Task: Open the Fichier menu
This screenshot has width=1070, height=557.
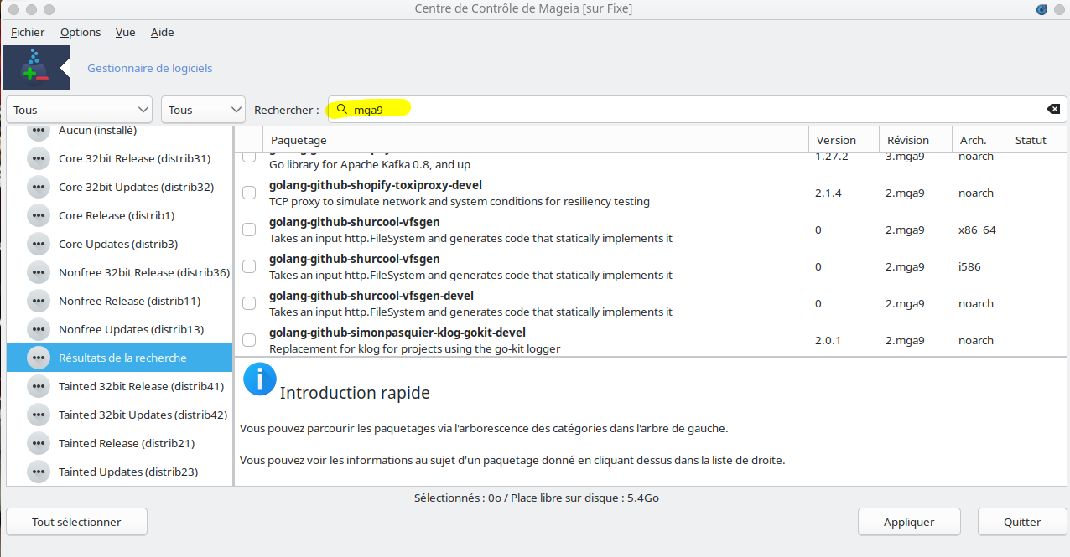Action: point(28,32)
